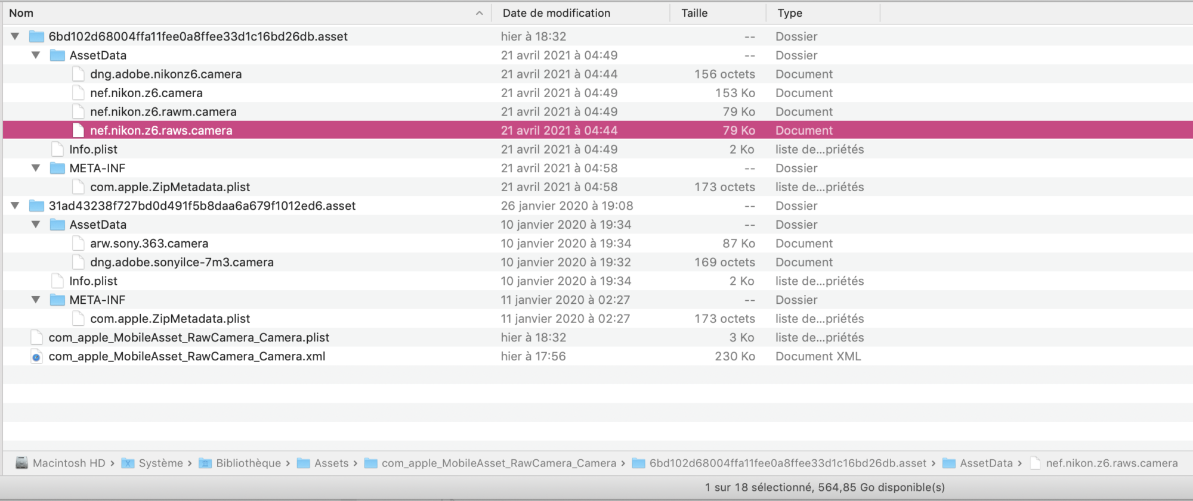Go to Macintosh HD in the path bar
This screenshot has height=501, width=1193.
(x=69, y=463)
